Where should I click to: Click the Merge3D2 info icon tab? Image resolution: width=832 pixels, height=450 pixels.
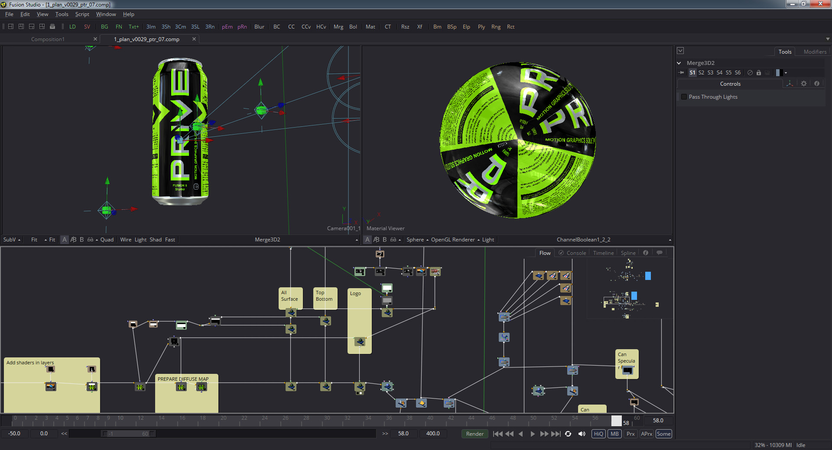(x=817, y=84)
